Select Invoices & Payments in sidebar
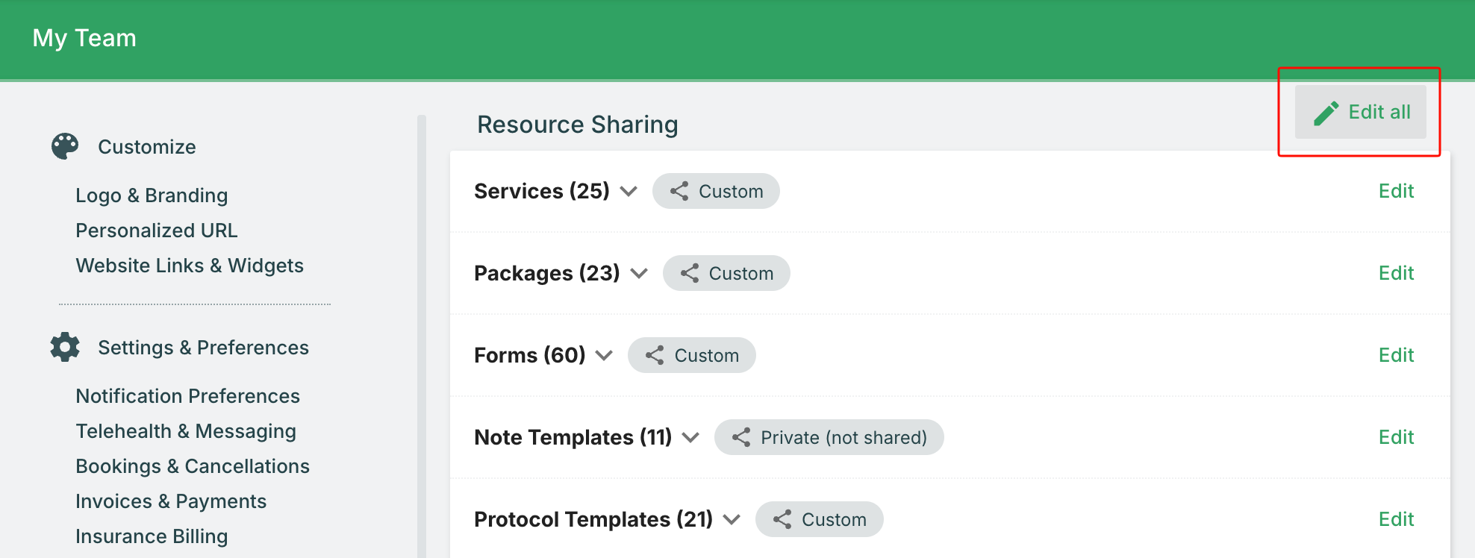This screenshot has width=1475, height=558. (x=171, y=501)
